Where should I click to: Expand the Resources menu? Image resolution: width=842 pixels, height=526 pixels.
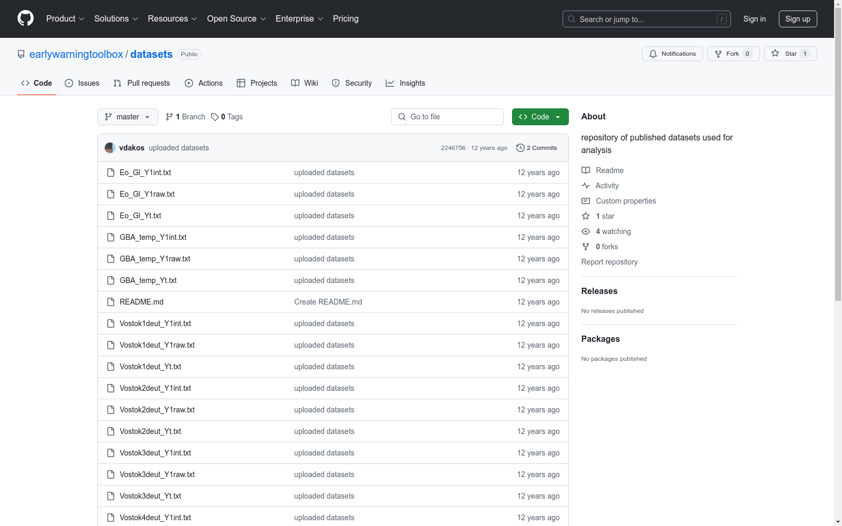(x=173, y=19)
